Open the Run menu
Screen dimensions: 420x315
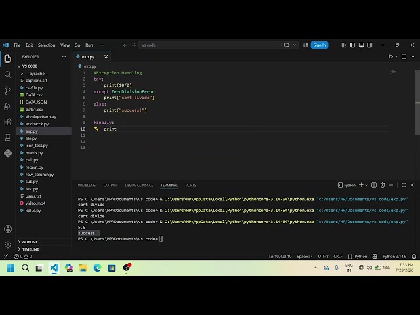[89, 45]
